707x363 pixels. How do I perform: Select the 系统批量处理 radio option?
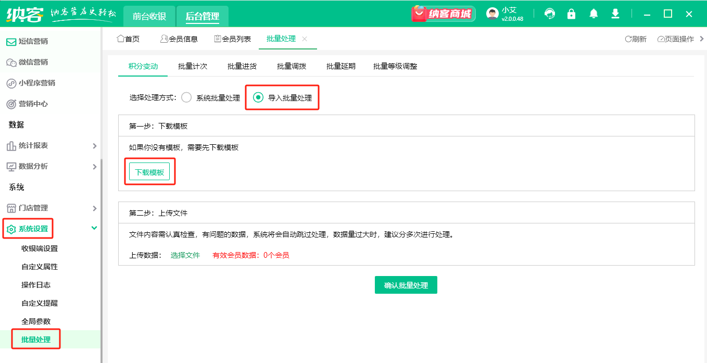(x=186, y=97)
